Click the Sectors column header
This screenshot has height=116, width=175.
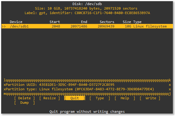click(x=107, y=22)
